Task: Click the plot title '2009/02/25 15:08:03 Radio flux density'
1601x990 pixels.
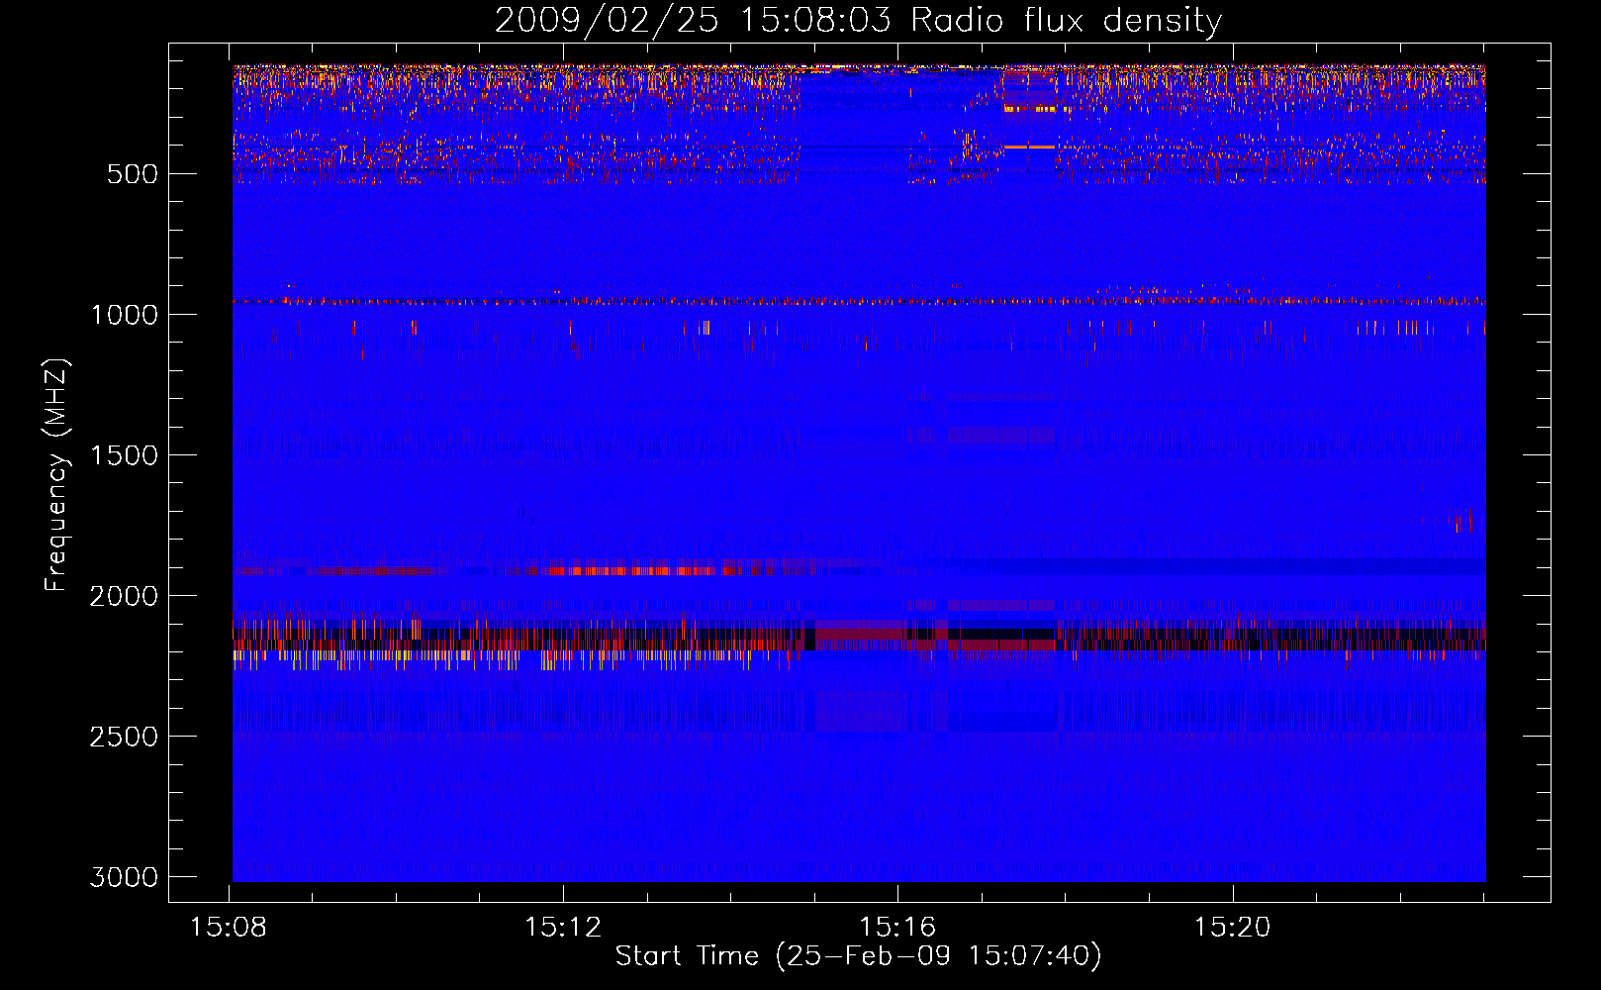Action: pyautogui.click(x=858, y=20)
